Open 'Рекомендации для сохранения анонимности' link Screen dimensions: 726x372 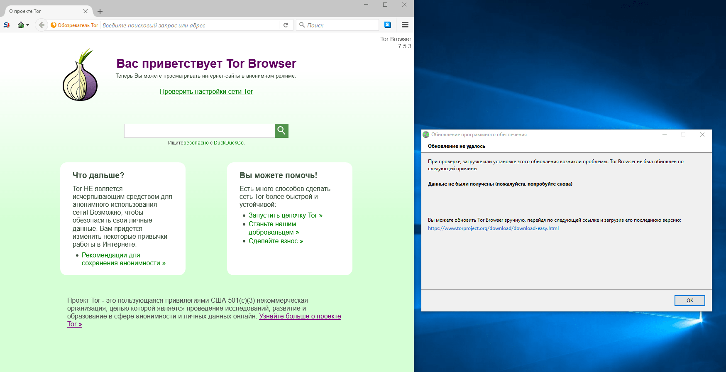[x=123, y=259]
